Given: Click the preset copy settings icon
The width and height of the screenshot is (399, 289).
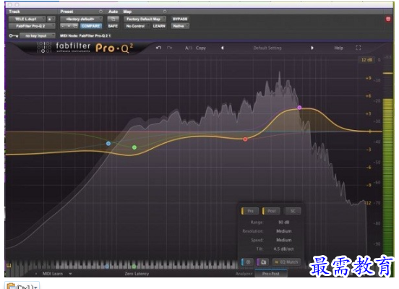Looking at the screenshot, I should (75, 26).
